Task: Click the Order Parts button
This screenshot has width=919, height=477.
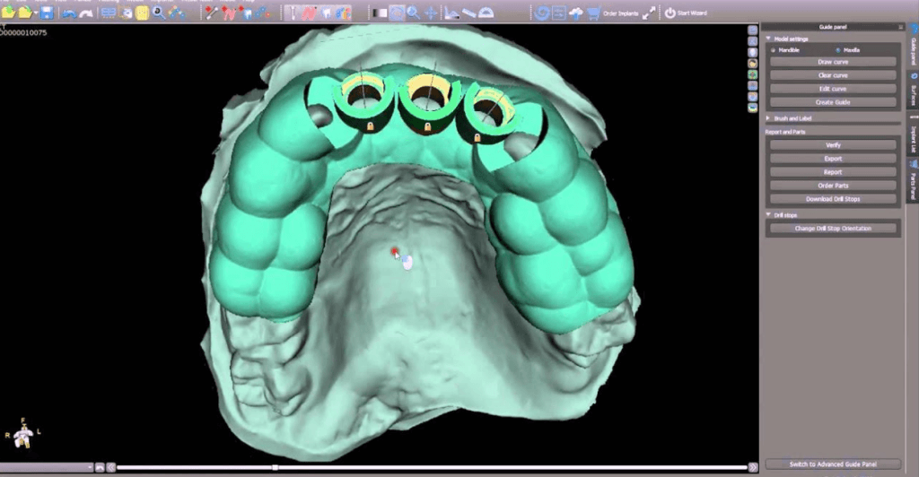Action: [833, 186]
